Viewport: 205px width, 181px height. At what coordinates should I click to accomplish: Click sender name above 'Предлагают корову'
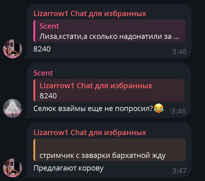(x=90, y=132)
